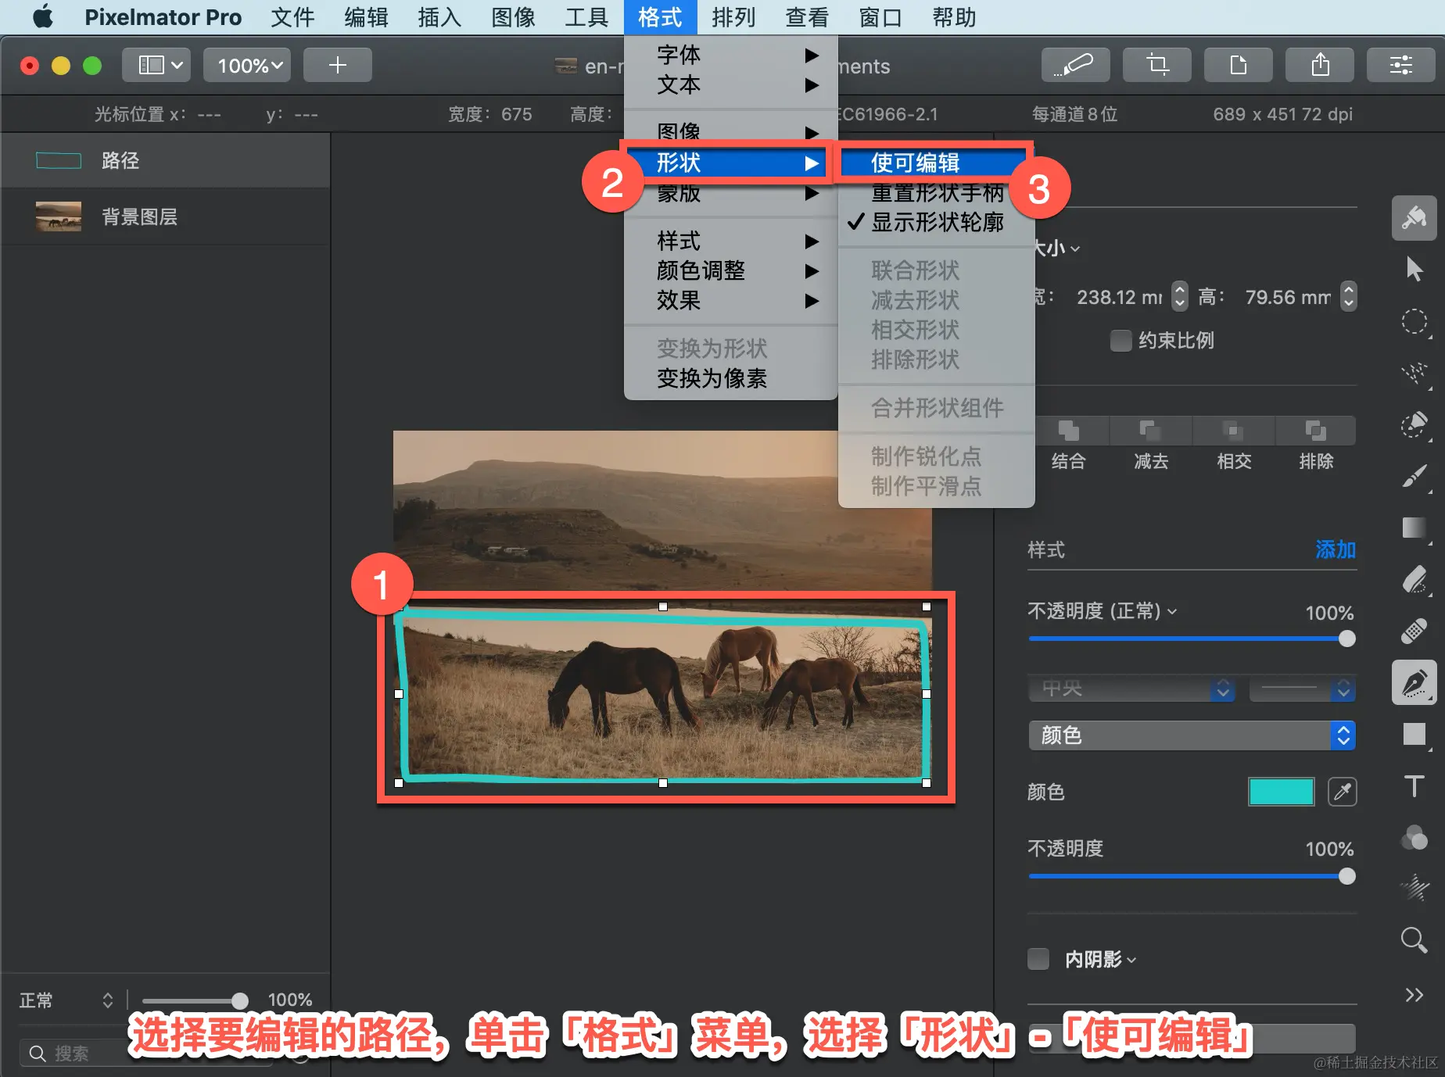Open the 中央 stroke position dropdown
1445x1077 pixels.
coord(1132,689)
